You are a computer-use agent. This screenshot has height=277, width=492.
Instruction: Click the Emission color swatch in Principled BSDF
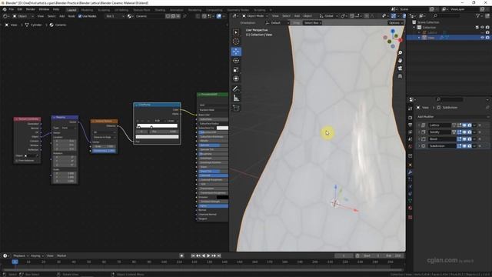pos(222,197)
